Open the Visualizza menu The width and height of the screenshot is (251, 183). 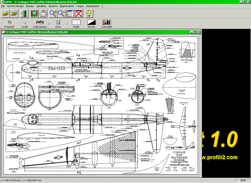(41, 6)
